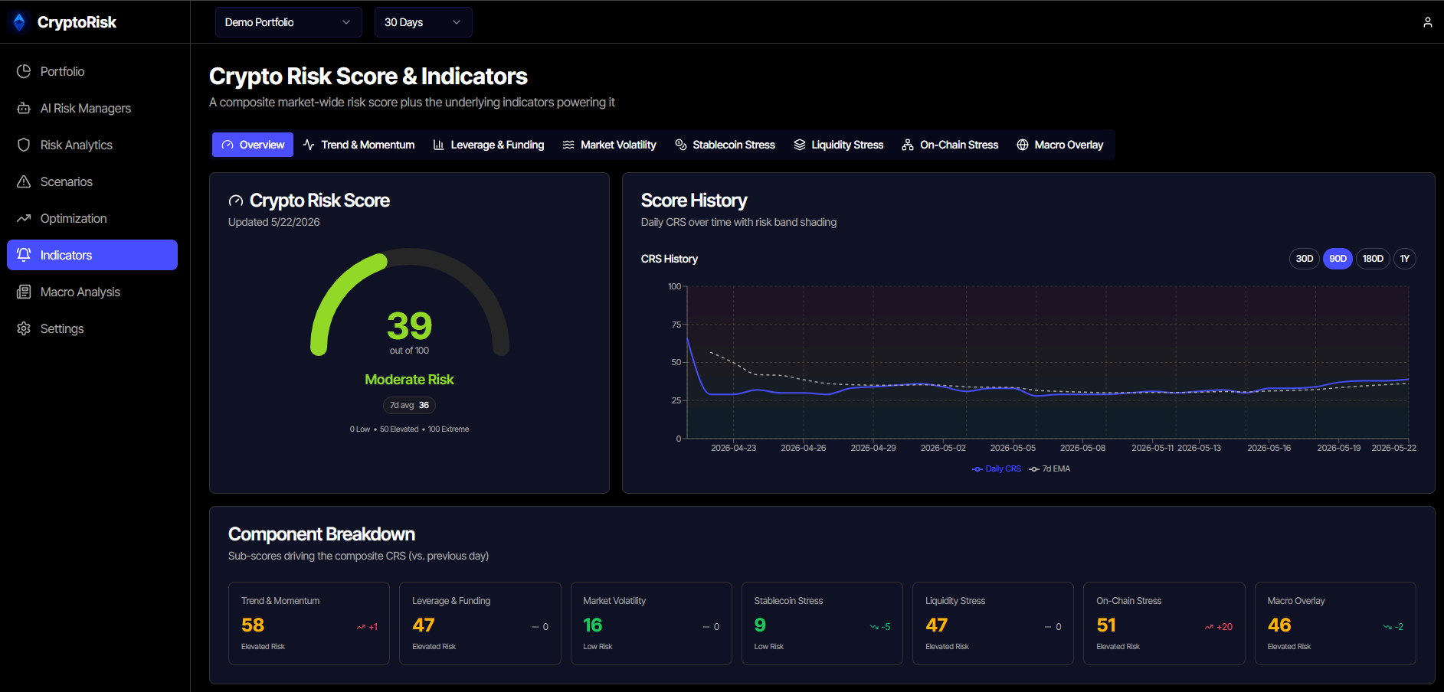Click the 7d avg 36 badge
This screenshot has width=1444, height=692.
point(409,405)
